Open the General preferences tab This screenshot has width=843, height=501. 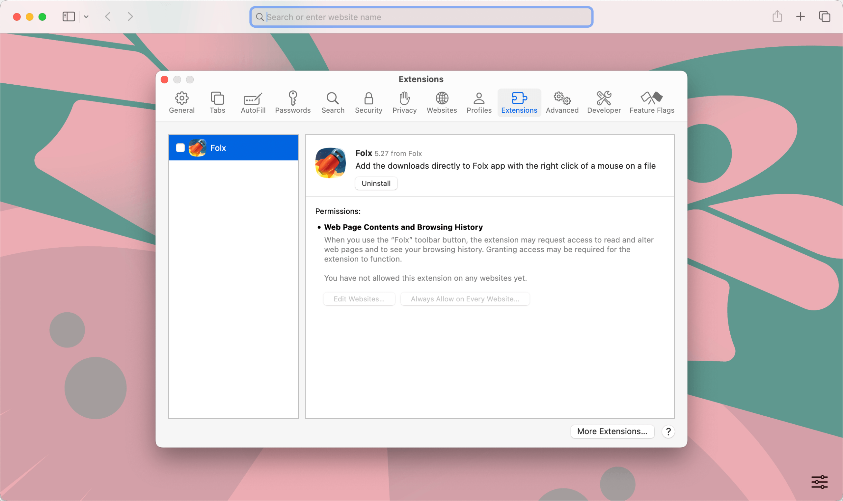point(181,103)
